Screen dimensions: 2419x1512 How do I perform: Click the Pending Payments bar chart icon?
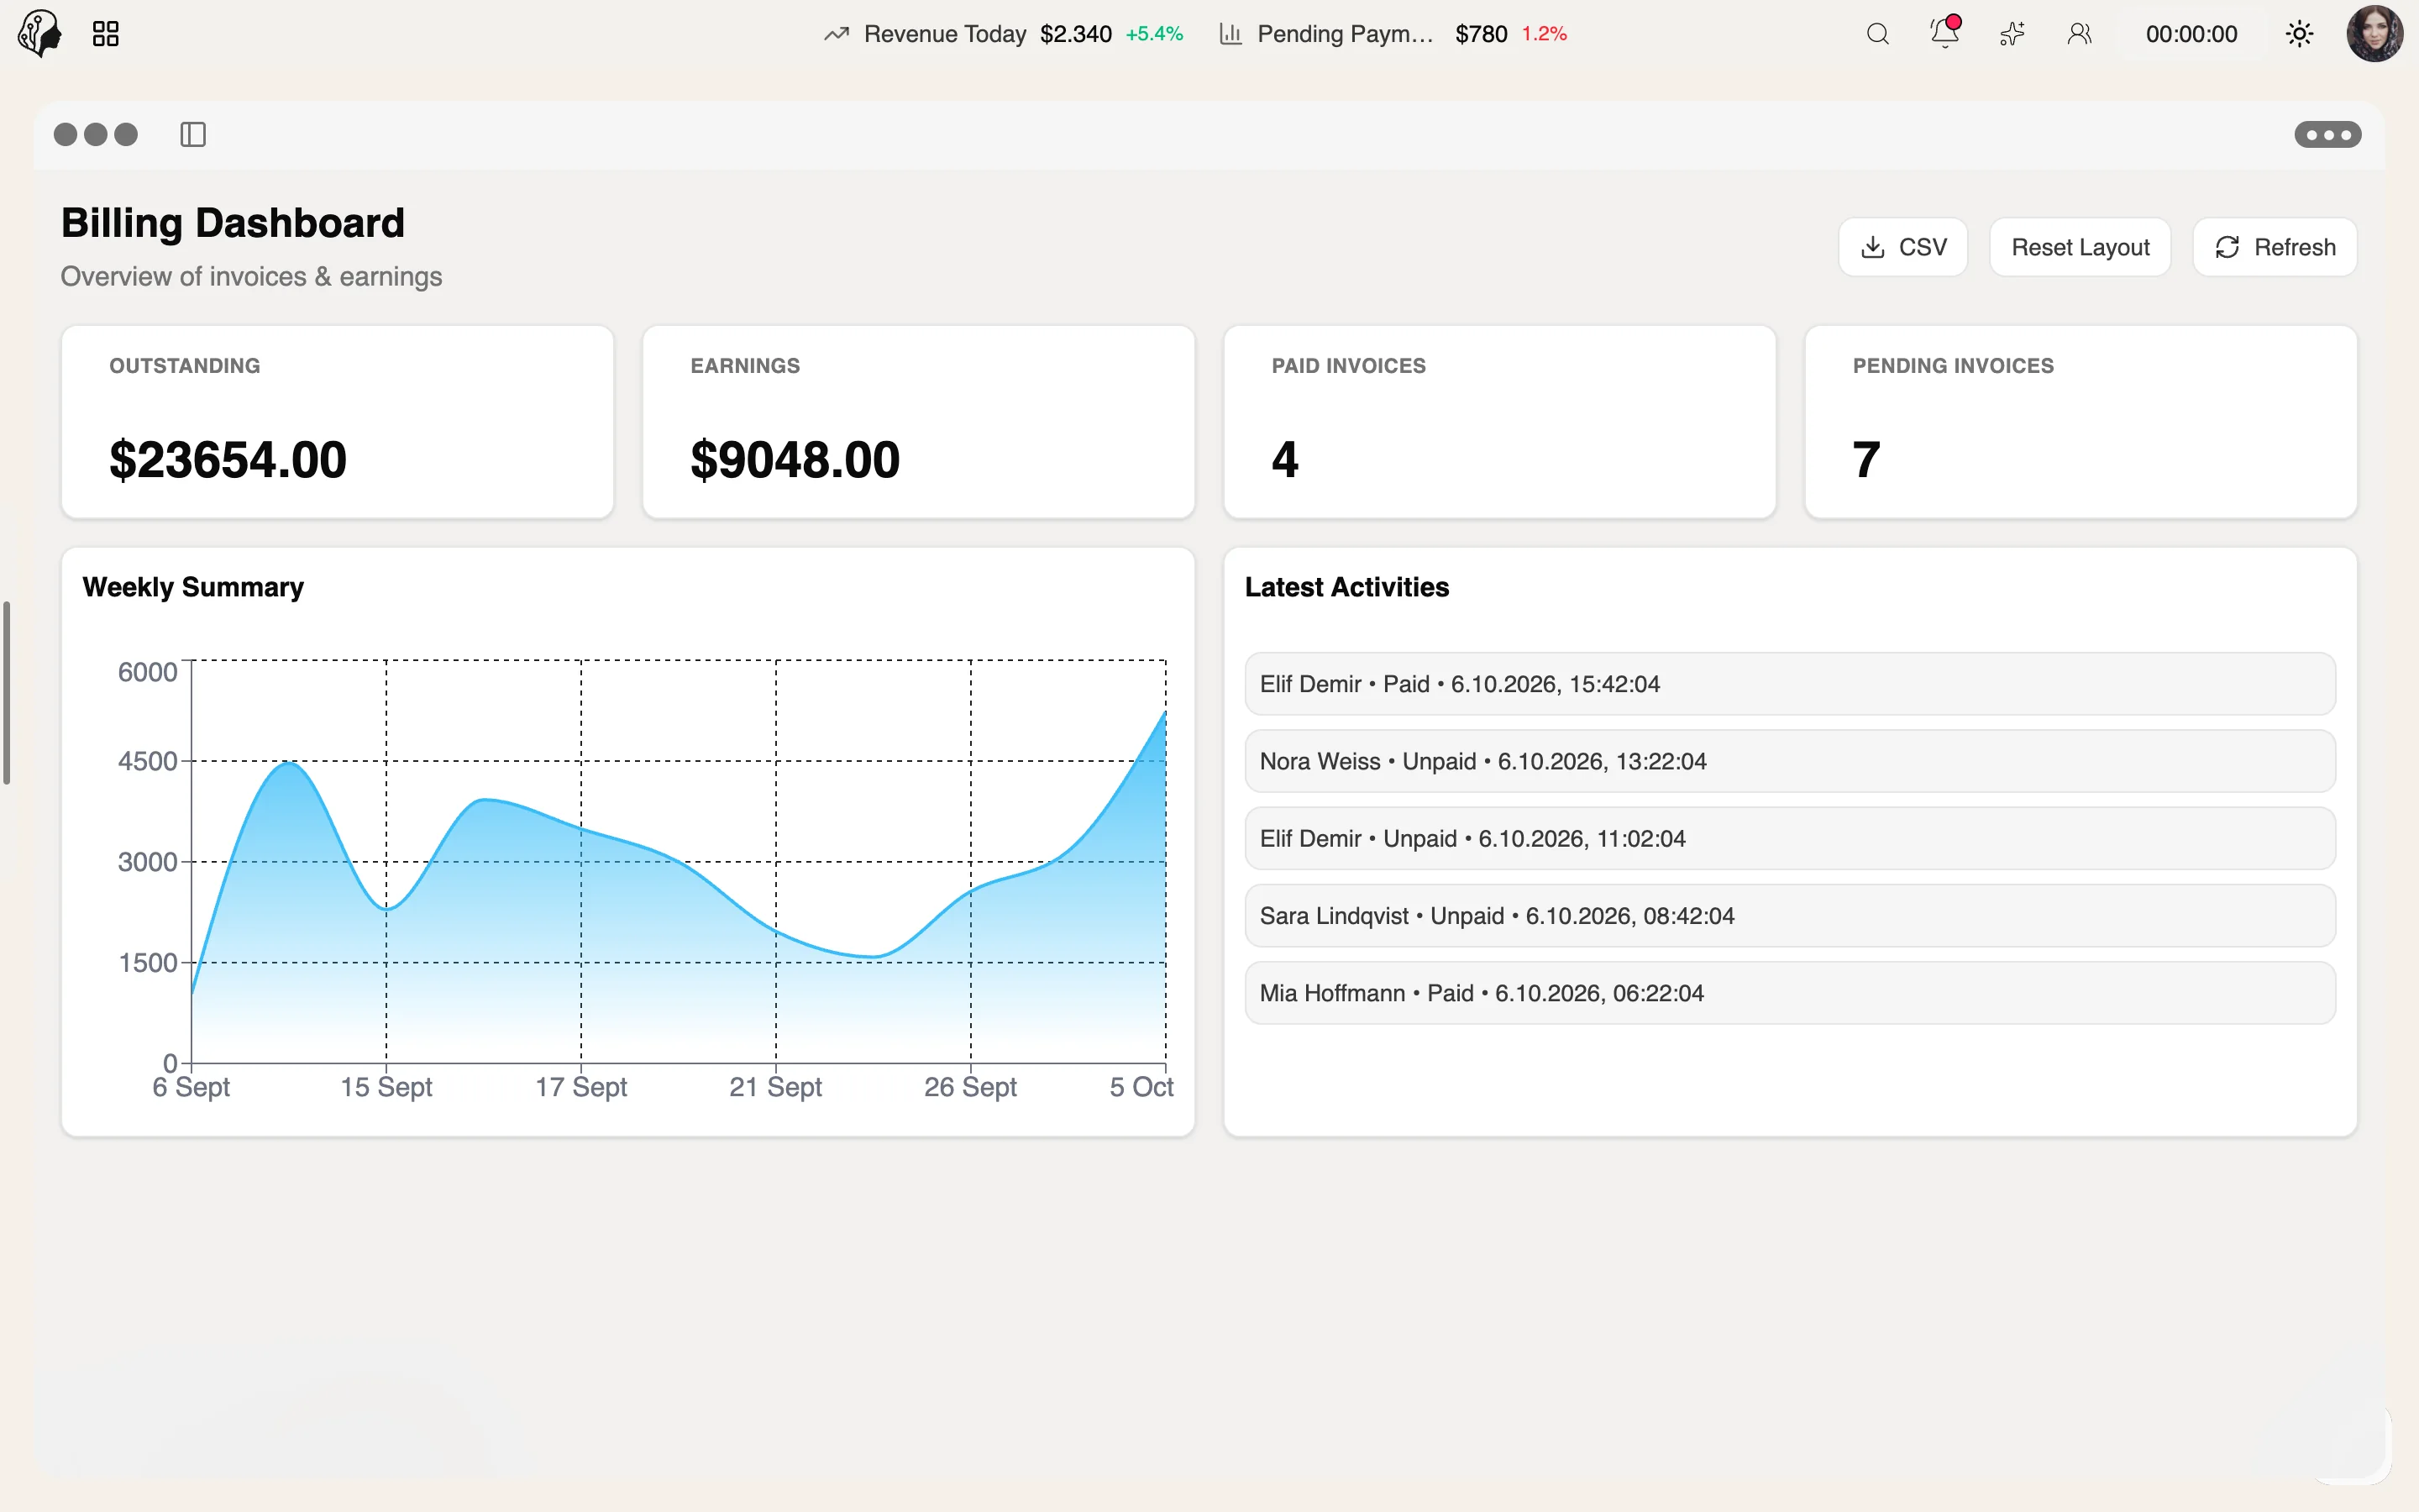coord(1230,34)
